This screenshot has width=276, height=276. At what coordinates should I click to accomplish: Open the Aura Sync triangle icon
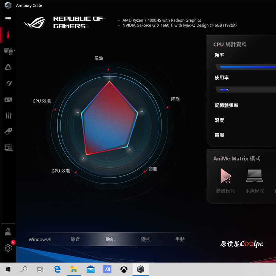(x=8, y=67)
